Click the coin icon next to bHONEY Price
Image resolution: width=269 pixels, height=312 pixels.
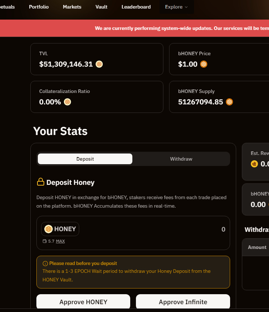tap(204, 64)
